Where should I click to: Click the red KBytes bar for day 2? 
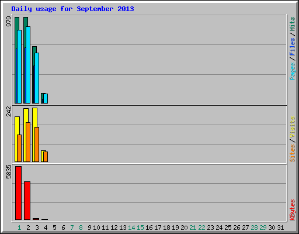tap(27, 201)
